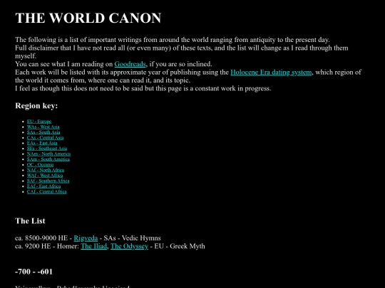Image resolution: width=385 pixels, height=288 pixels.
Task: Open the Goodreads link
Action: point(130,64)
